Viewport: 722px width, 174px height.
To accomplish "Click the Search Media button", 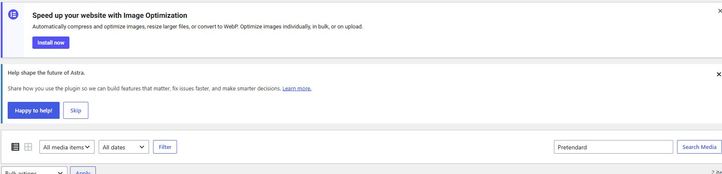I will pos(699,147).
